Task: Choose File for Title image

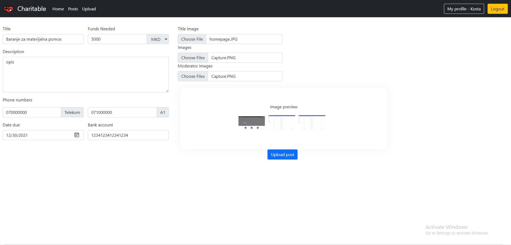Action: 192,39
